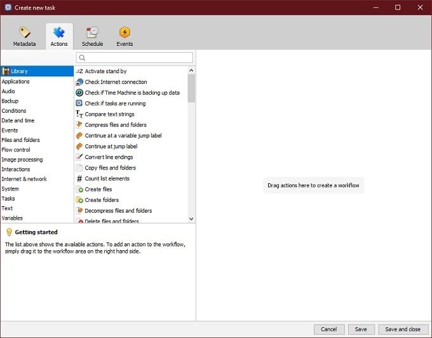Select 'Decompress files and folders' action text

coord(118,211)
